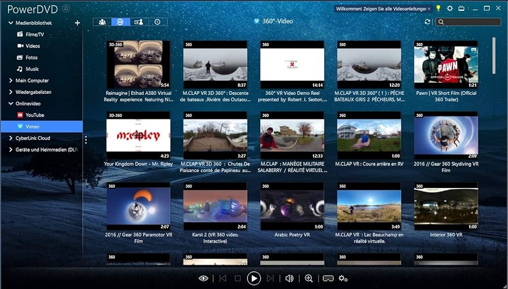Switch to the people/channels tab icon

pyautogui.click(x=103, y=22)
